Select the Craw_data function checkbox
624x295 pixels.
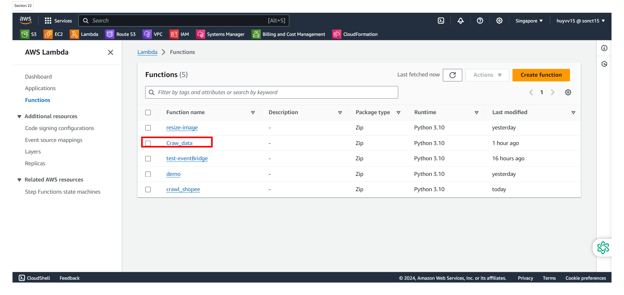(148, 143)
